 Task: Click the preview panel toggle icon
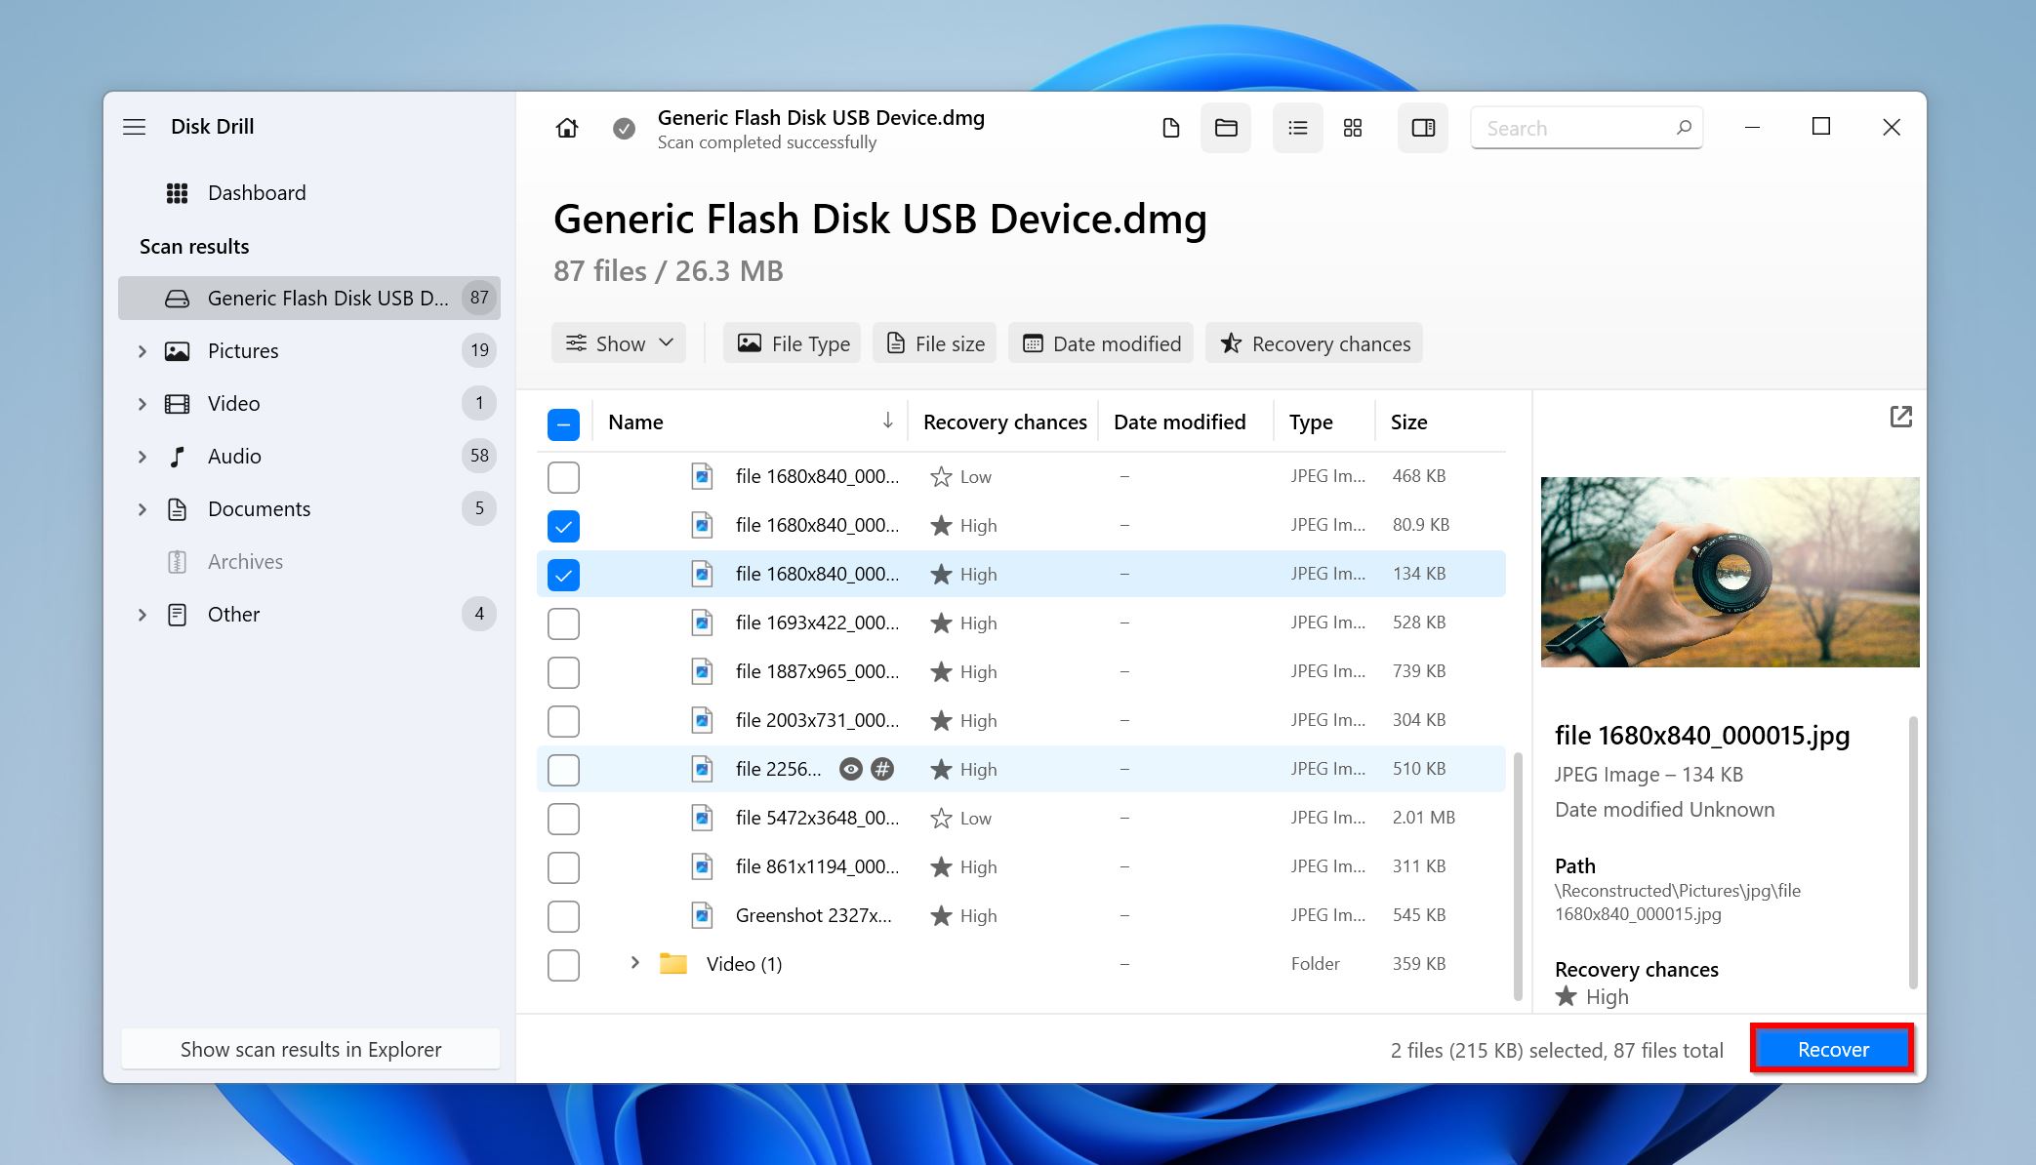pyautogui.click(x=1422, y=127)
